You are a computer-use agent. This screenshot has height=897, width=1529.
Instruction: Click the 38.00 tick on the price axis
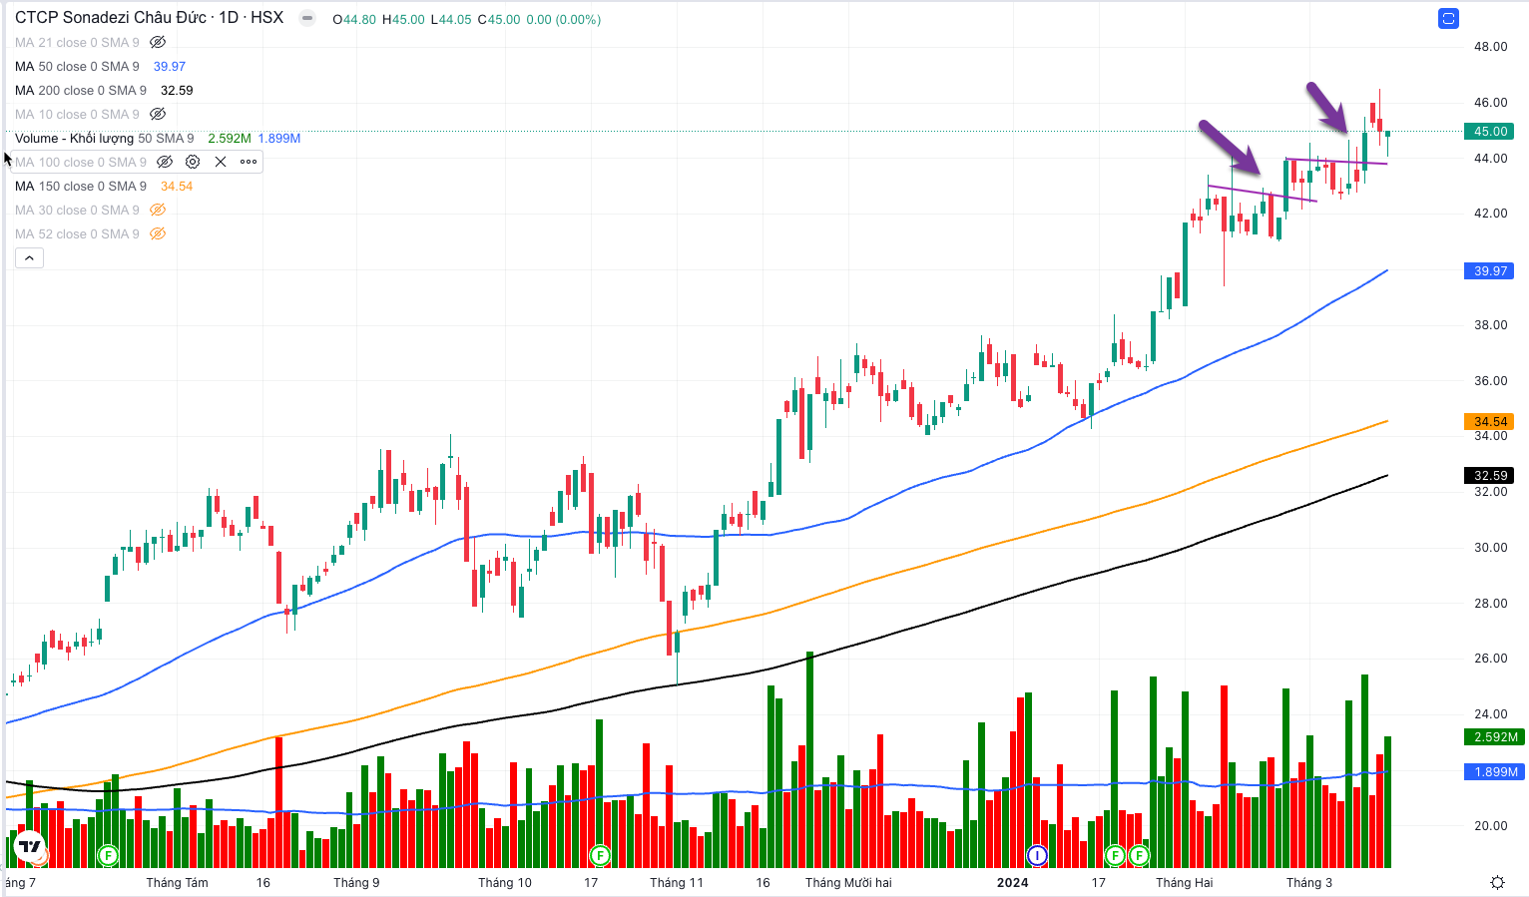[1490, 324]
